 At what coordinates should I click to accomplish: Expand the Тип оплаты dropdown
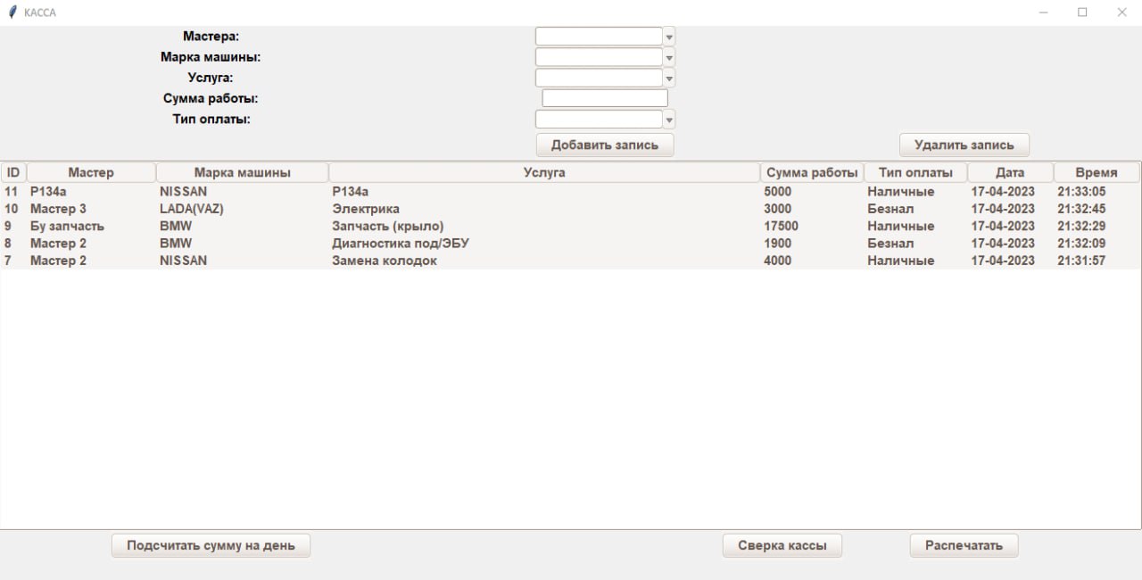[x=669, y=120]
